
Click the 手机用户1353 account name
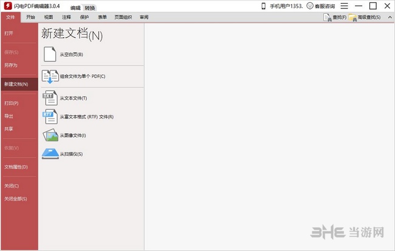click(286, 6)
